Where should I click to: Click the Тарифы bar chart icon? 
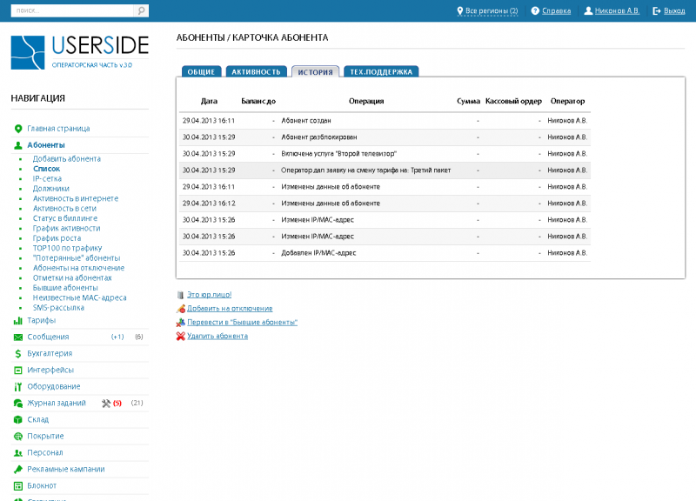point(18,320)
